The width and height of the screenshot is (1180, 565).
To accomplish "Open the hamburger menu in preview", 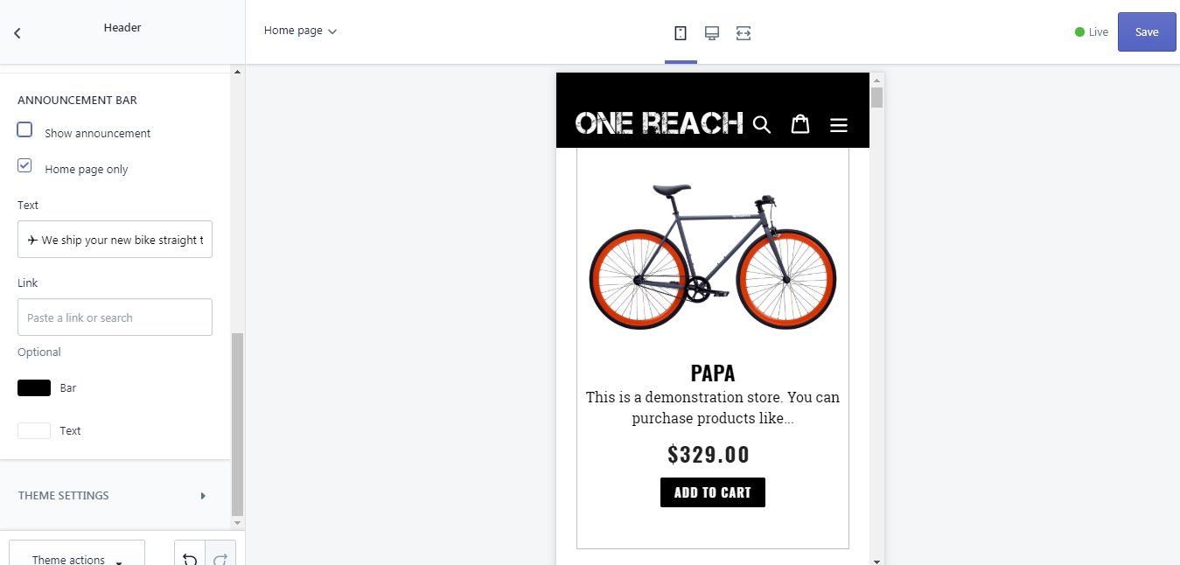I will click(x=838, y=125).
